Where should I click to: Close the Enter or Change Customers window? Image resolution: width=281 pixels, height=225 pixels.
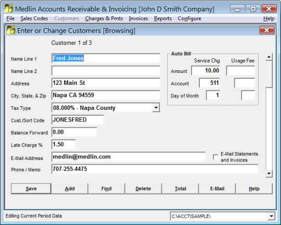coord(266,30)
